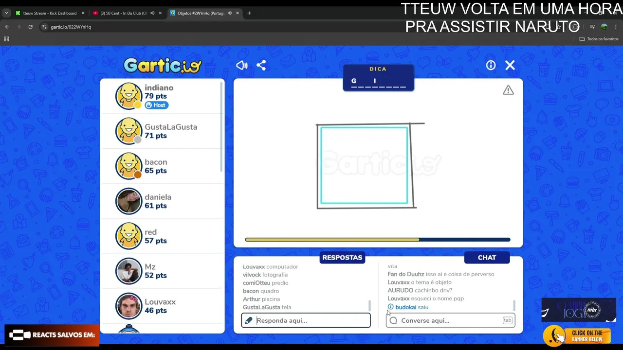Click the Gartic.io logo

[163, 65]
